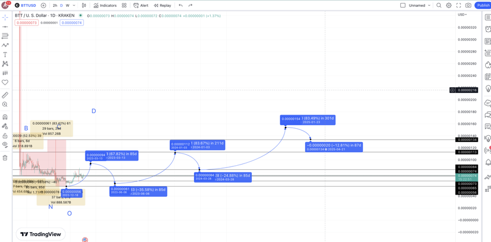The width and height of the screenshot is (491, 242).
Task: Open the USD currency dropdown
Action: coord(462,14)
